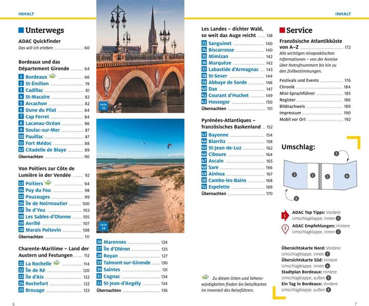
Task: Go to the Cognac entry
Action: [x=132, y=276]
